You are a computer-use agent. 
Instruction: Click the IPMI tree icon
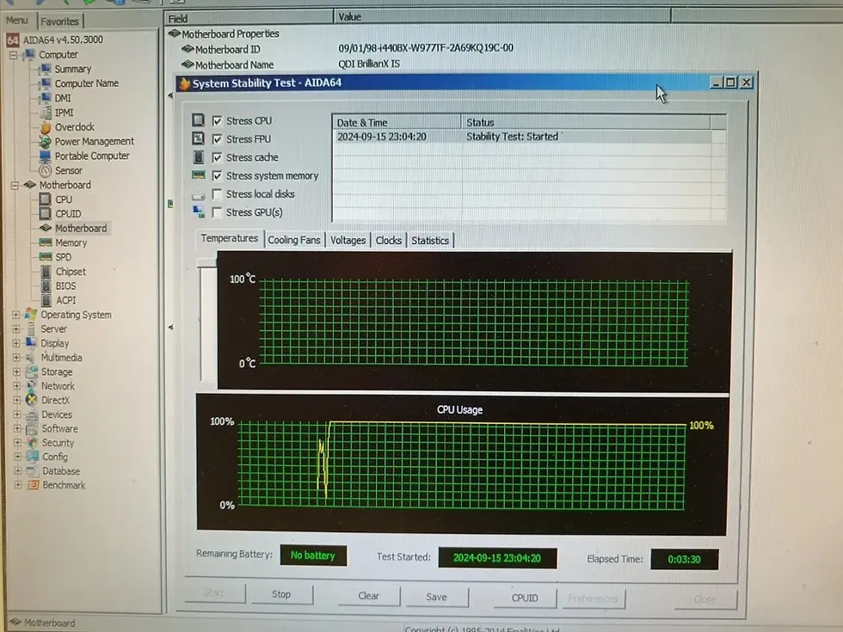click(x=46, y=113)
